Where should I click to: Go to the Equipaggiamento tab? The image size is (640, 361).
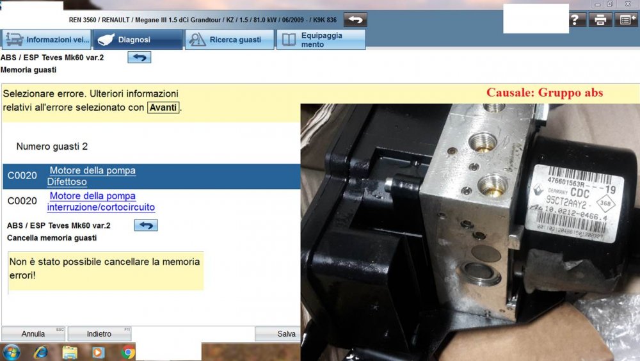coord(321,40)
